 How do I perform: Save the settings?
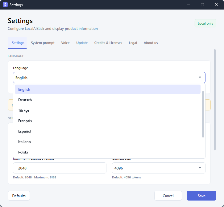(201, 196)
